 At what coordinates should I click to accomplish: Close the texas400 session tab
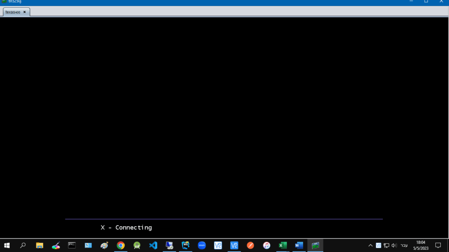25,12
